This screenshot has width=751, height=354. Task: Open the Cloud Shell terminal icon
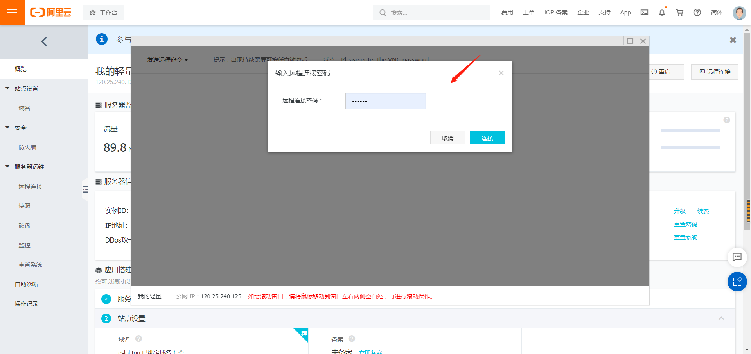(x=644, y=13)
